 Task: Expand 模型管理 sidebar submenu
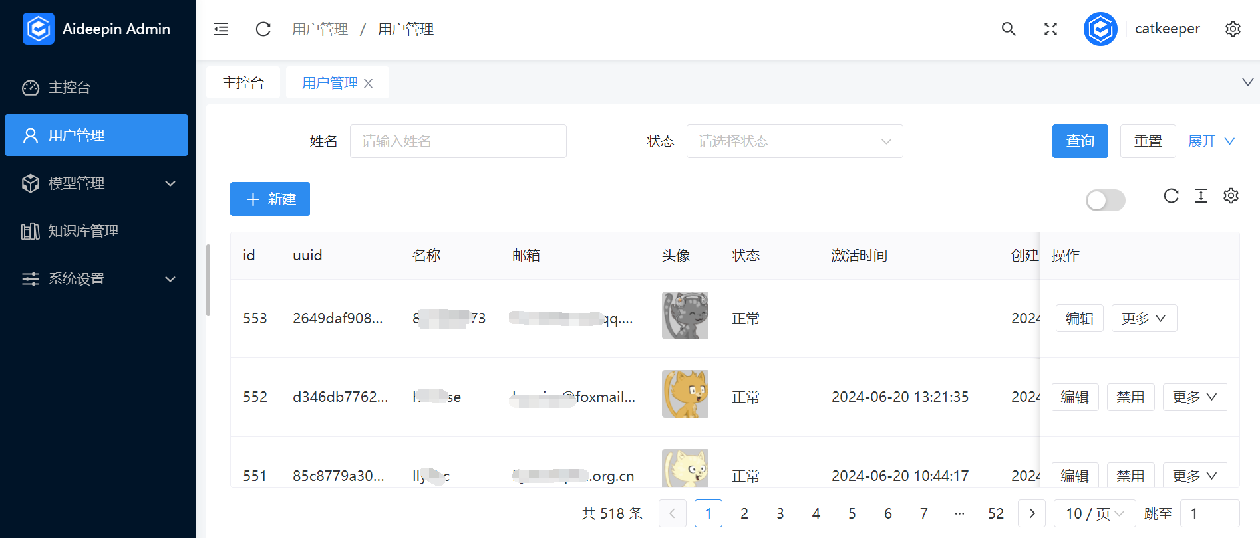tap(170, 183)
